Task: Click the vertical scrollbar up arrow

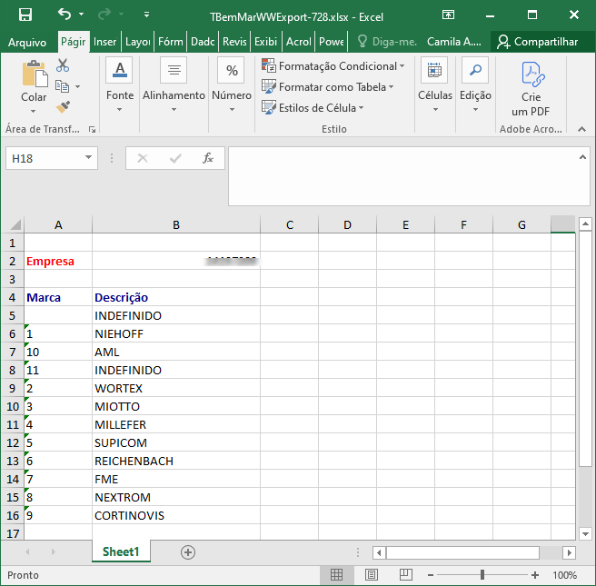Action: tap(585, 223)
